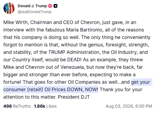Select the word 'DEAD!' in the post

74,60
